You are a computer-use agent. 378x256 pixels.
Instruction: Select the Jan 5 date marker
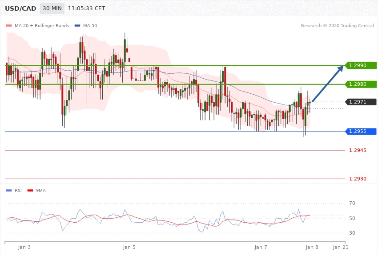pos(129,247)
